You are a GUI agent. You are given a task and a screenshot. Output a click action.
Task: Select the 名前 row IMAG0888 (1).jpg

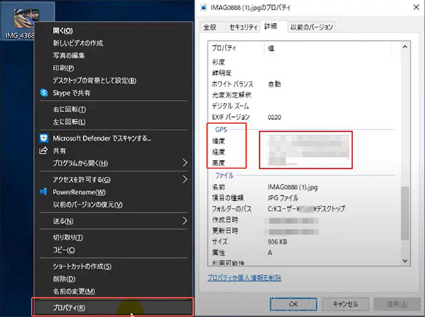click(x=304, y=187)
